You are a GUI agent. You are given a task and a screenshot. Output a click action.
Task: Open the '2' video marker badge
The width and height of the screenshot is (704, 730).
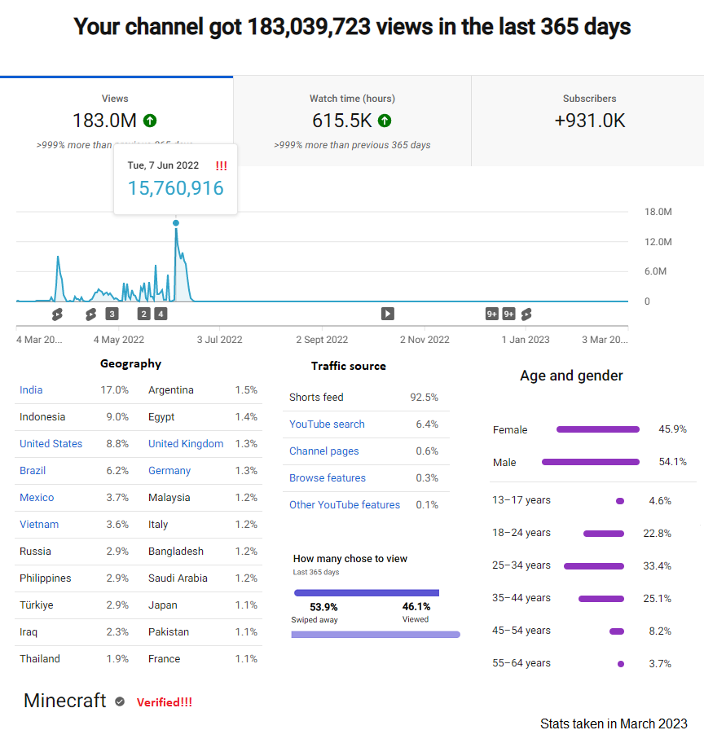(144, 314)
